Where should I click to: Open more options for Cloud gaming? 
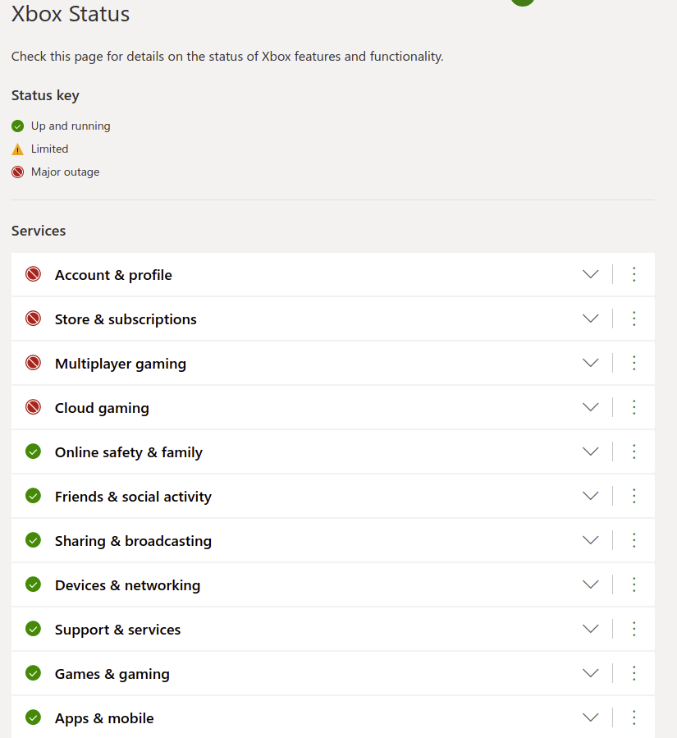point(634,407)
